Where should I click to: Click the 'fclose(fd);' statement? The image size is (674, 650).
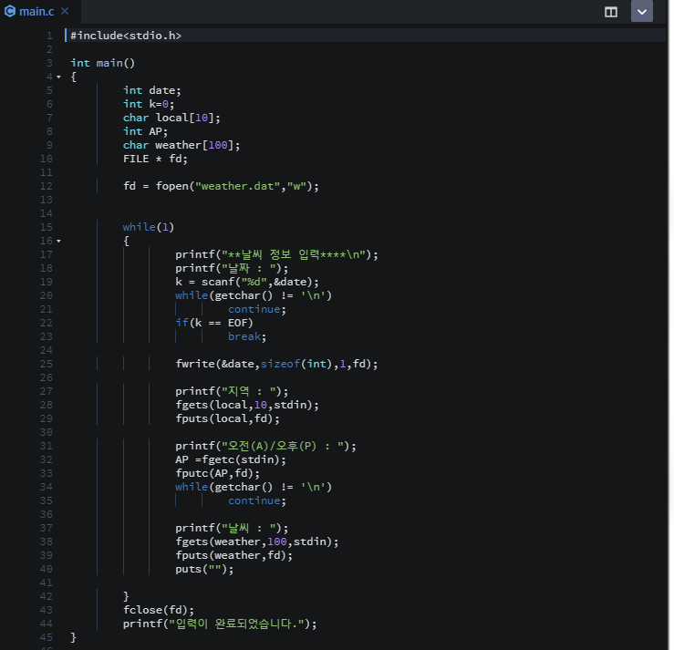pos(159,610)
